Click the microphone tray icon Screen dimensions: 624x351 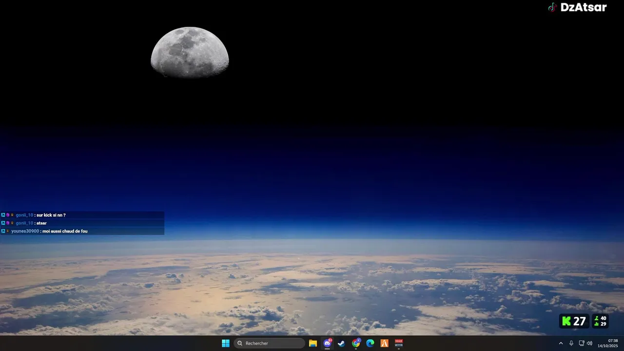[571, 343]
